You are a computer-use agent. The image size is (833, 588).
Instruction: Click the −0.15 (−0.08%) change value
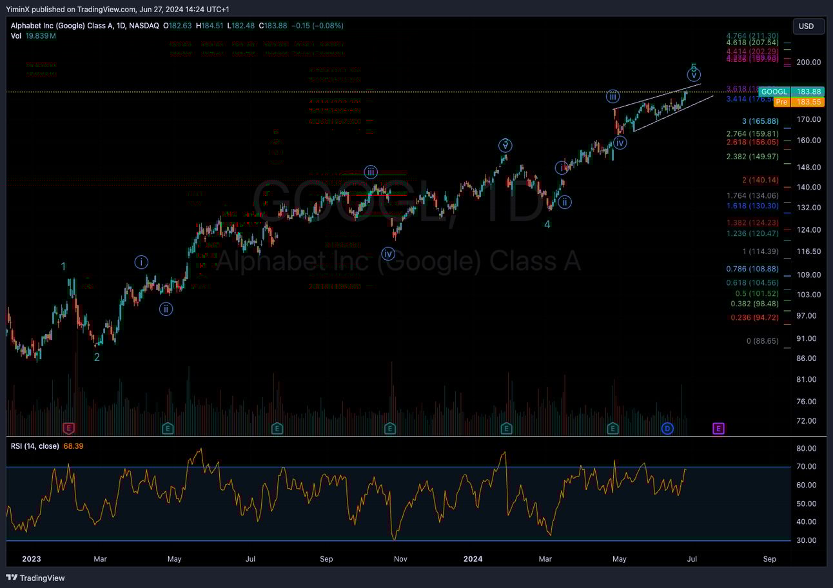click(317, 26)
